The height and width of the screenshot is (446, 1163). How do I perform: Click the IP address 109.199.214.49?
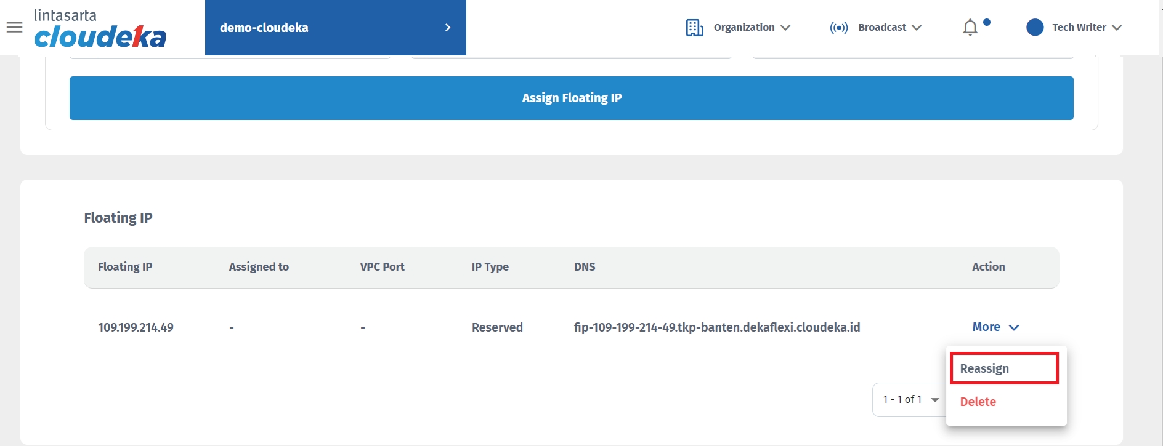[x=136, y=327]
